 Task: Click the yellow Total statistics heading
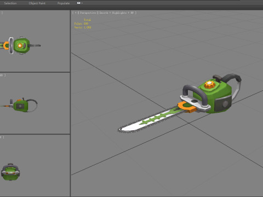click(x=87, y=20)
